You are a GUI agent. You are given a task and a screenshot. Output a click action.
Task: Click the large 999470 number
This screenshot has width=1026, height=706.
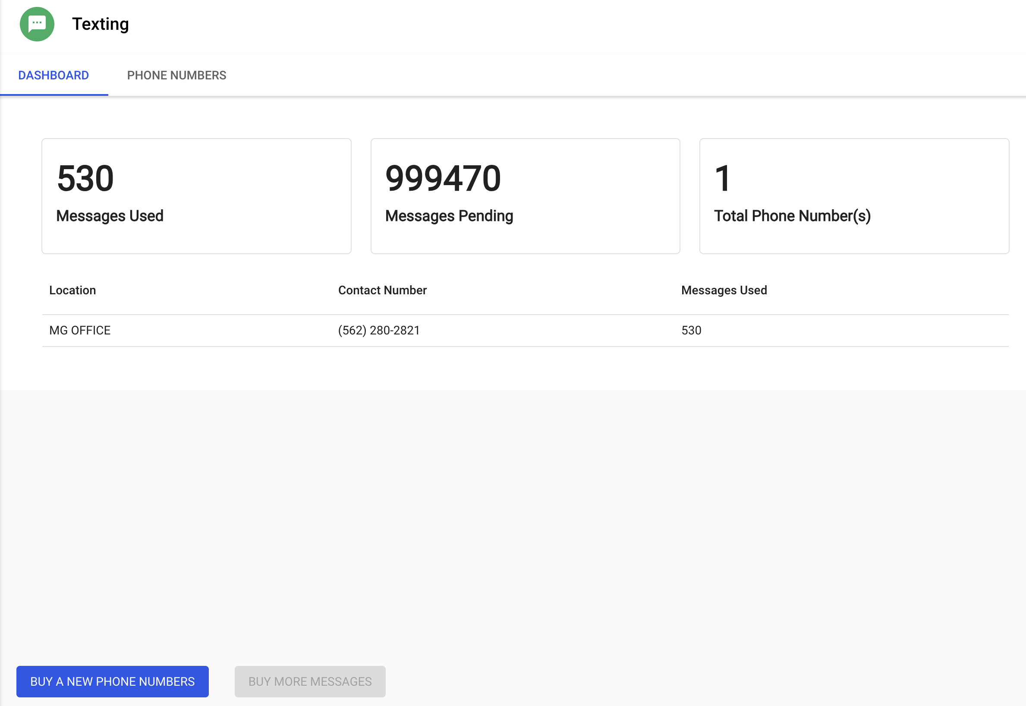click(x=443, y=178)
